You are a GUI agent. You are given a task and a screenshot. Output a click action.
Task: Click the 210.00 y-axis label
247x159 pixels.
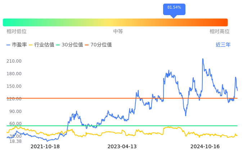click(14, 61)
